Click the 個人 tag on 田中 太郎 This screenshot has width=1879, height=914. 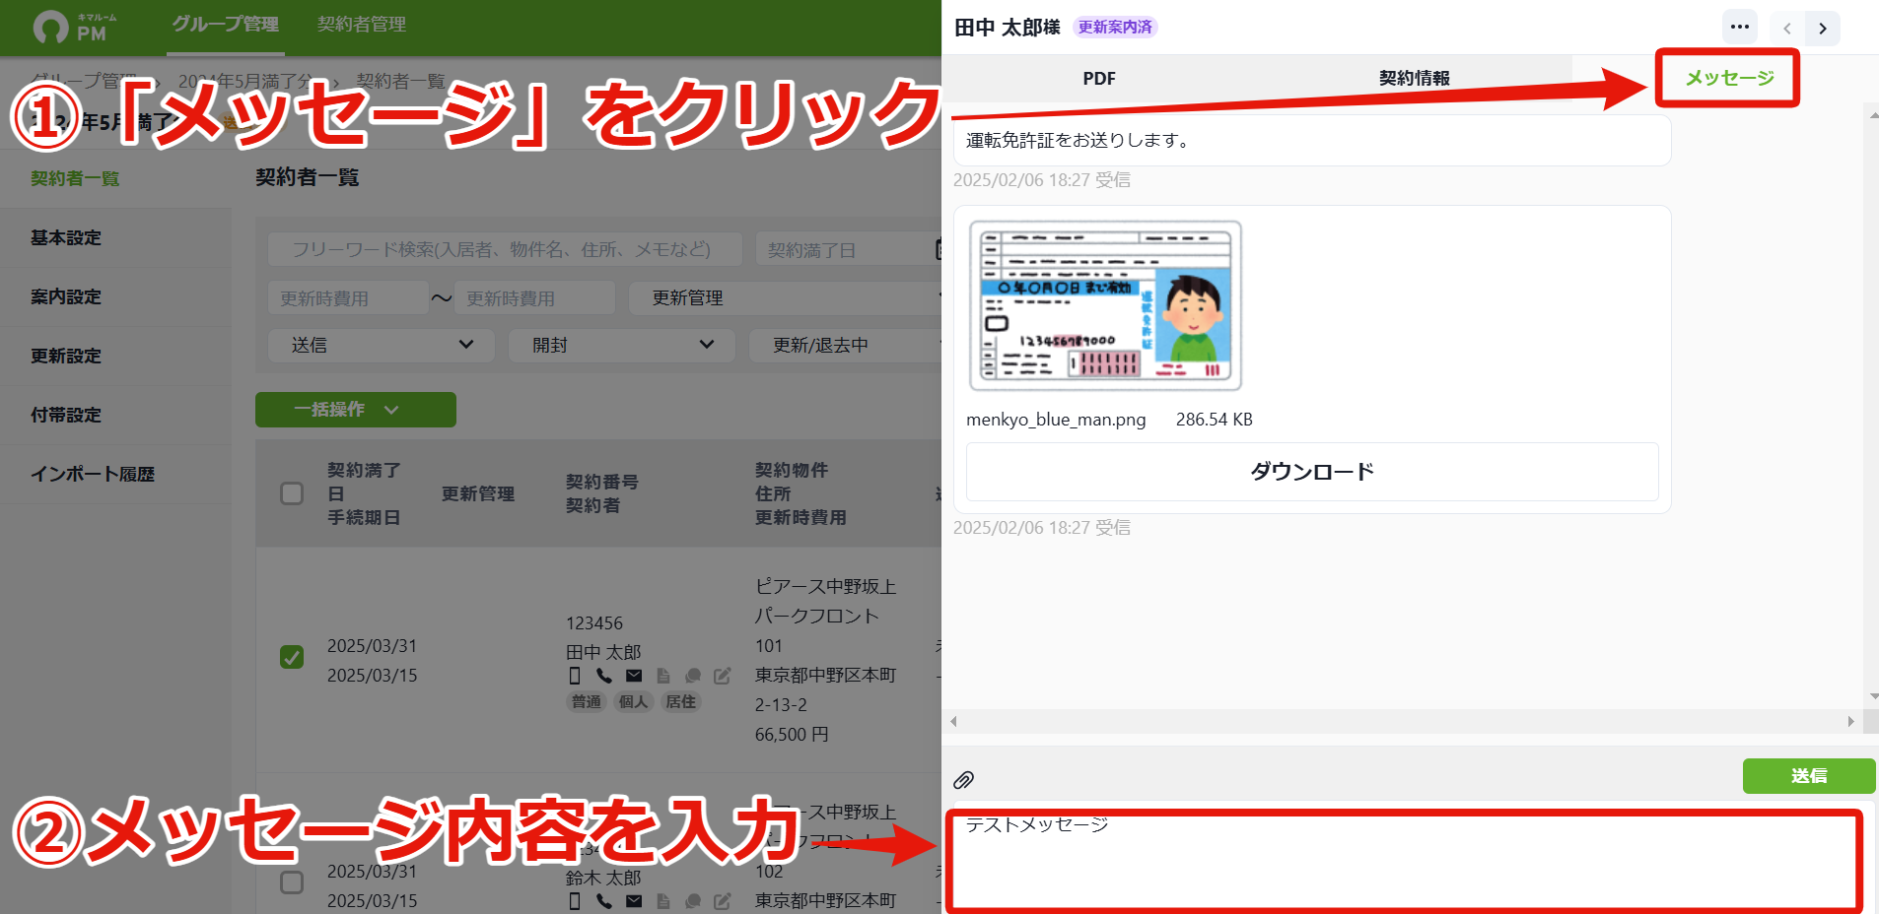point(634,702)
